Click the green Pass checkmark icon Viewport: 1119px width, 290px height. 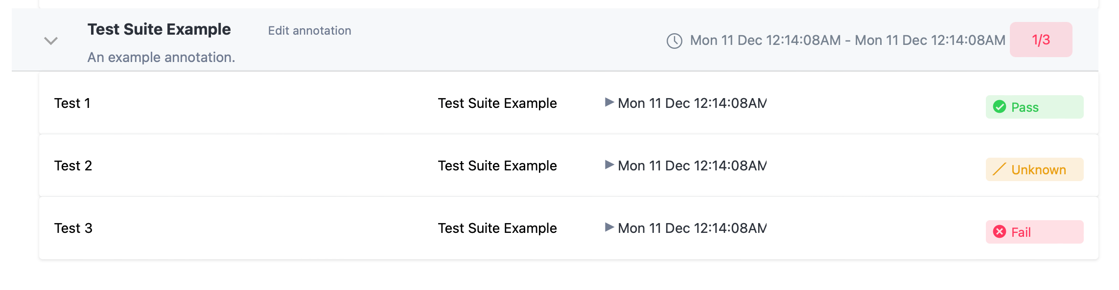999,107
